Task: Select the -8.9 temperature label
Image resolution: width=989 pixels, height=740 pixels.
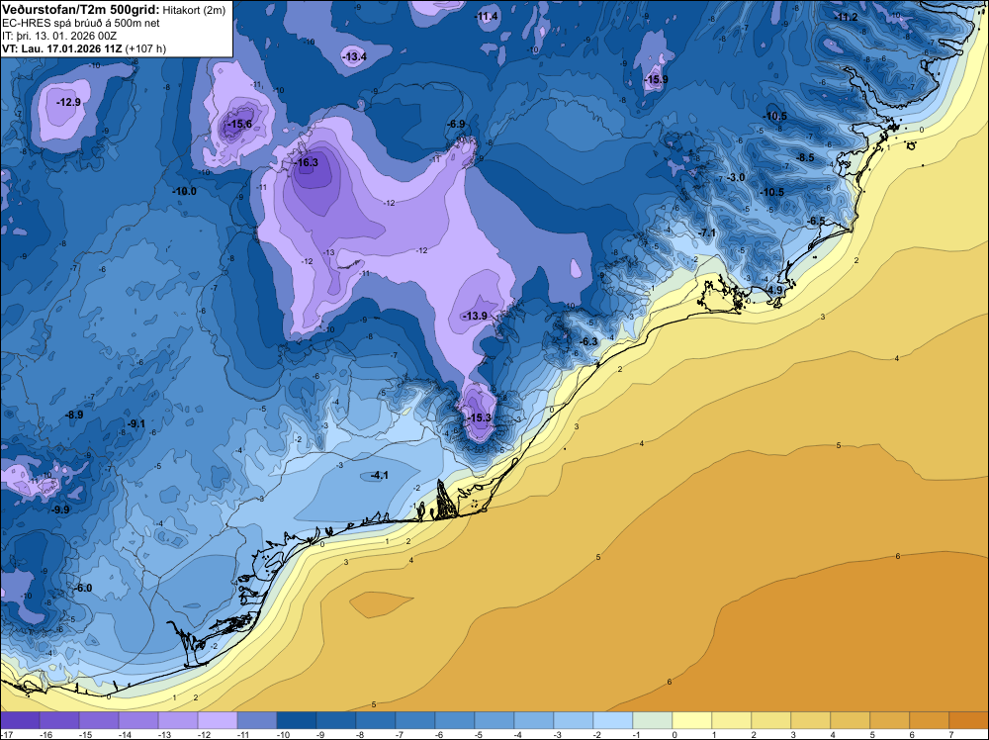Action: coord(74,415)
